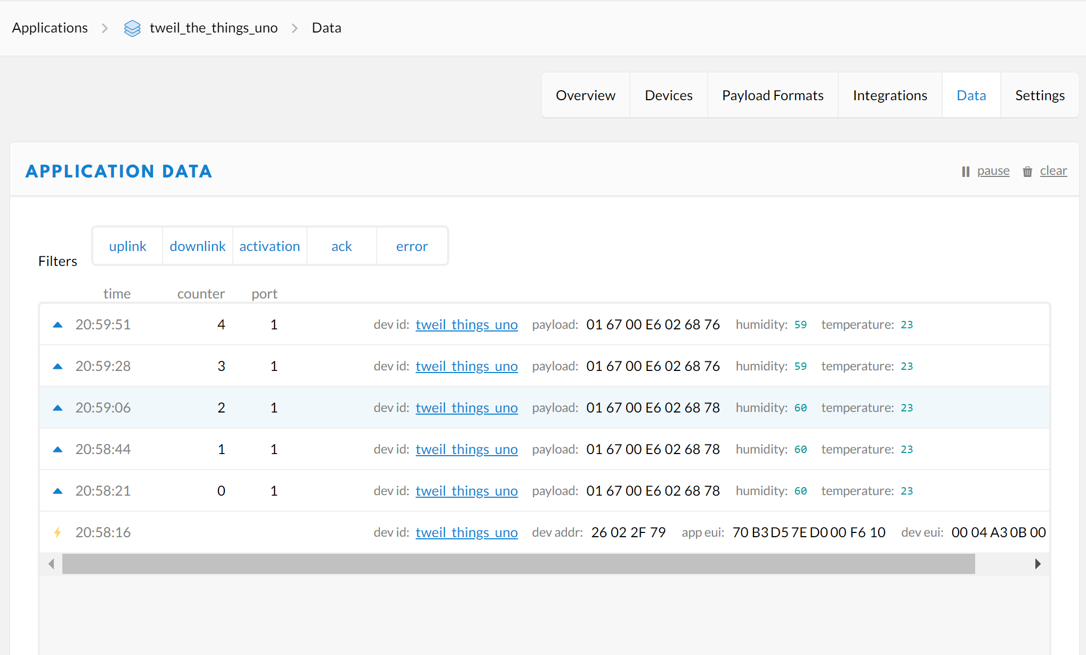1086x655 pixels.
Task: Toggle the activation filter
Action: click(270, 246)
